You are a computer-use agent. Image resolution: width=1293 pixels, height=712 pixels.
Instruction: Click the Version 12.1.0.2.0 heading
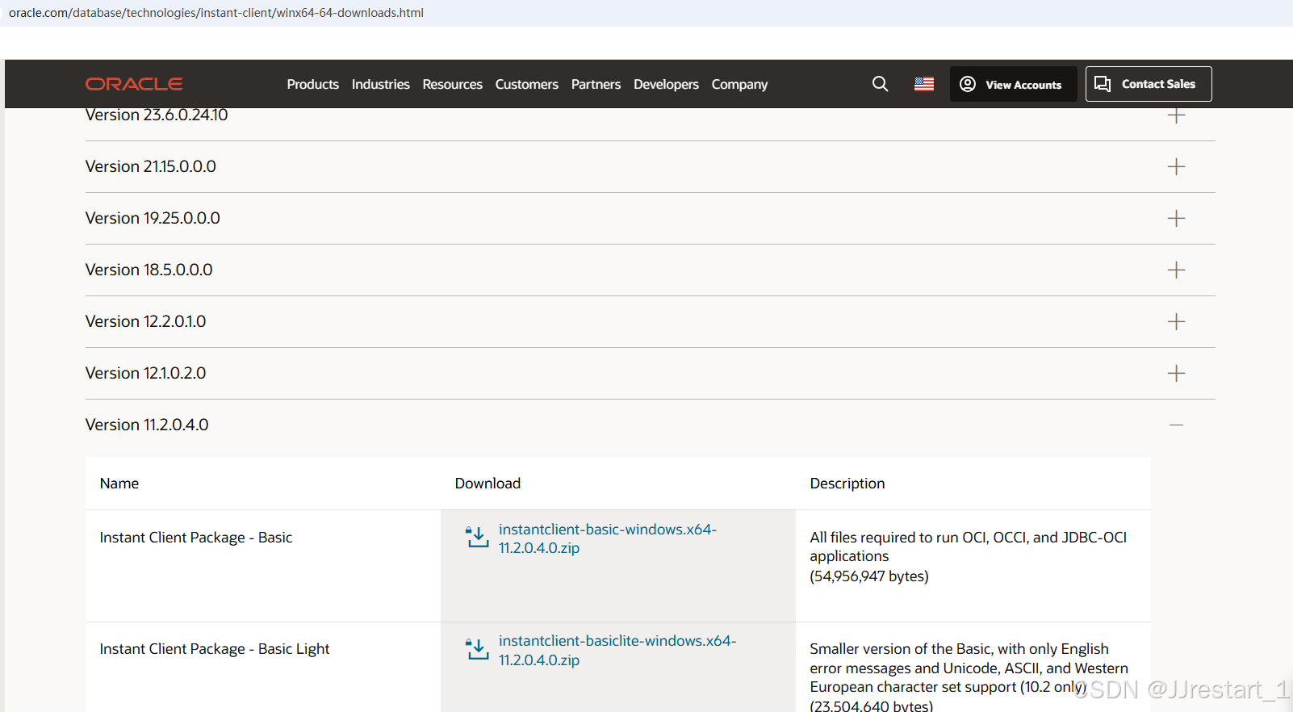tap(146, 373)
